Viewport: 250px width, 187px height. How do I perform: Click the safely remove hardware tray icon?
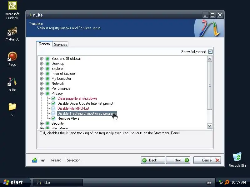(x=221, y=182)
